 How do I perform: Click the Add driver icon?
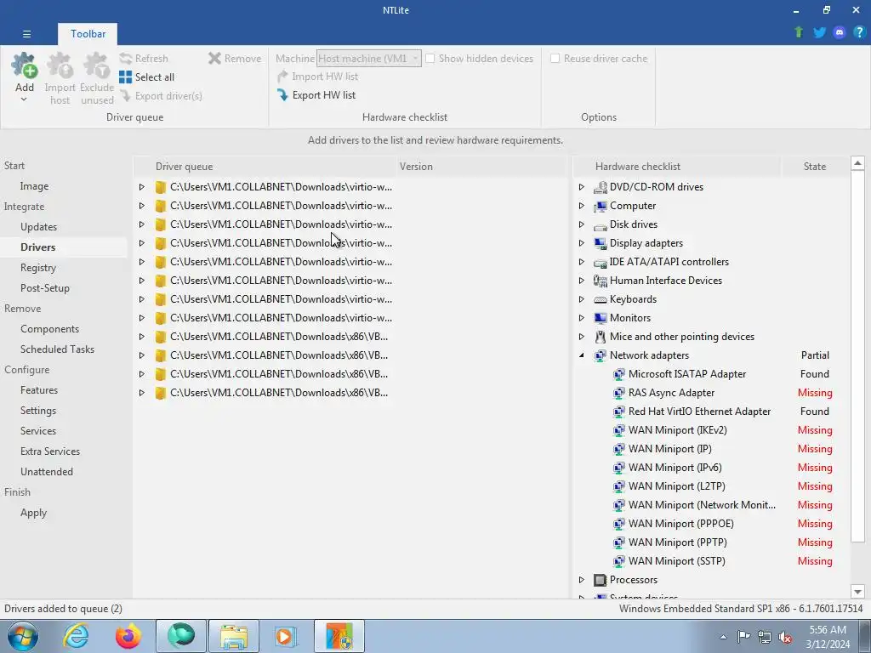(x=25, y=65)
